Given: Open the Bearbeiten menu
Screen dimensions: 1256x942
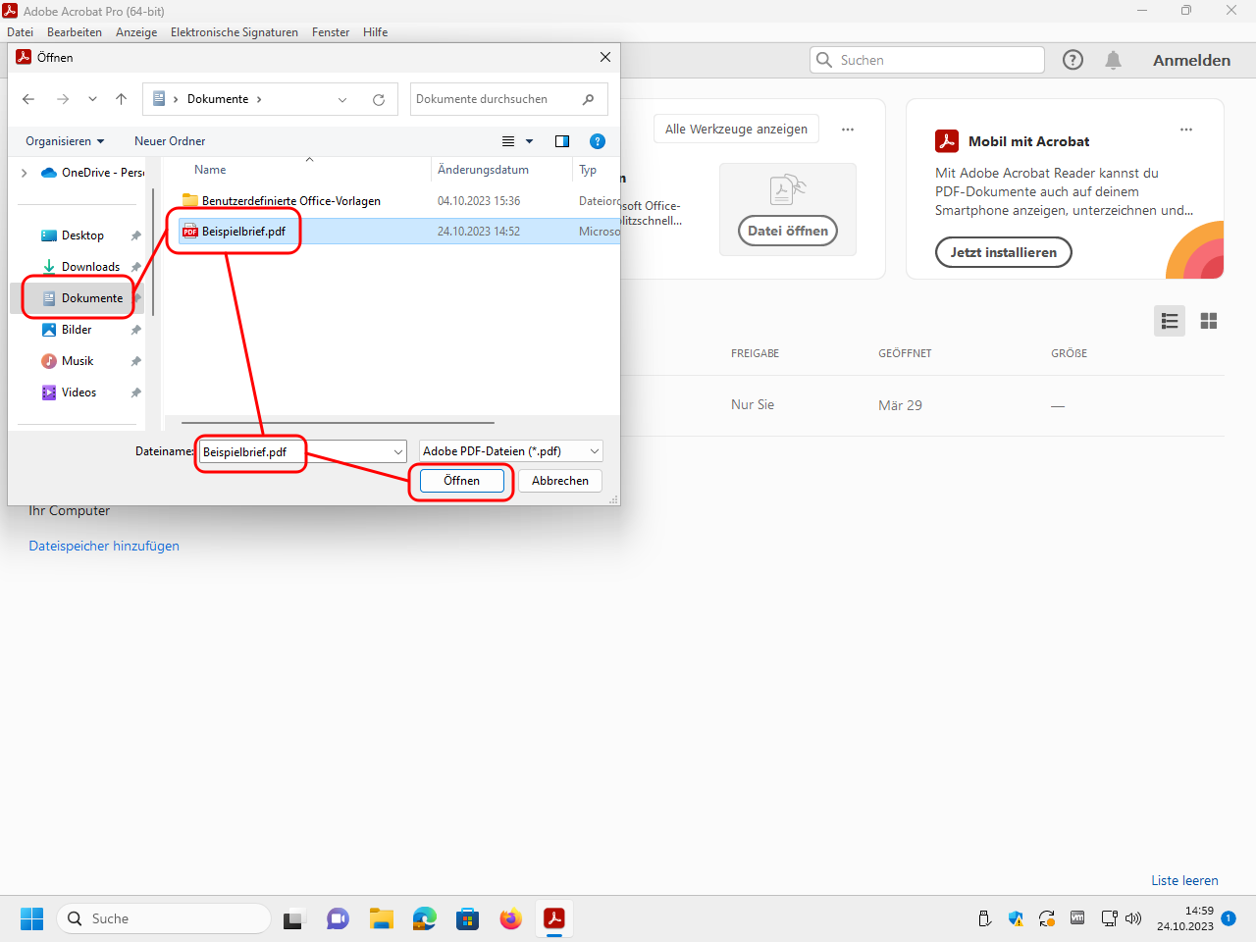Looking at the screenshot, I should point(75,32).
